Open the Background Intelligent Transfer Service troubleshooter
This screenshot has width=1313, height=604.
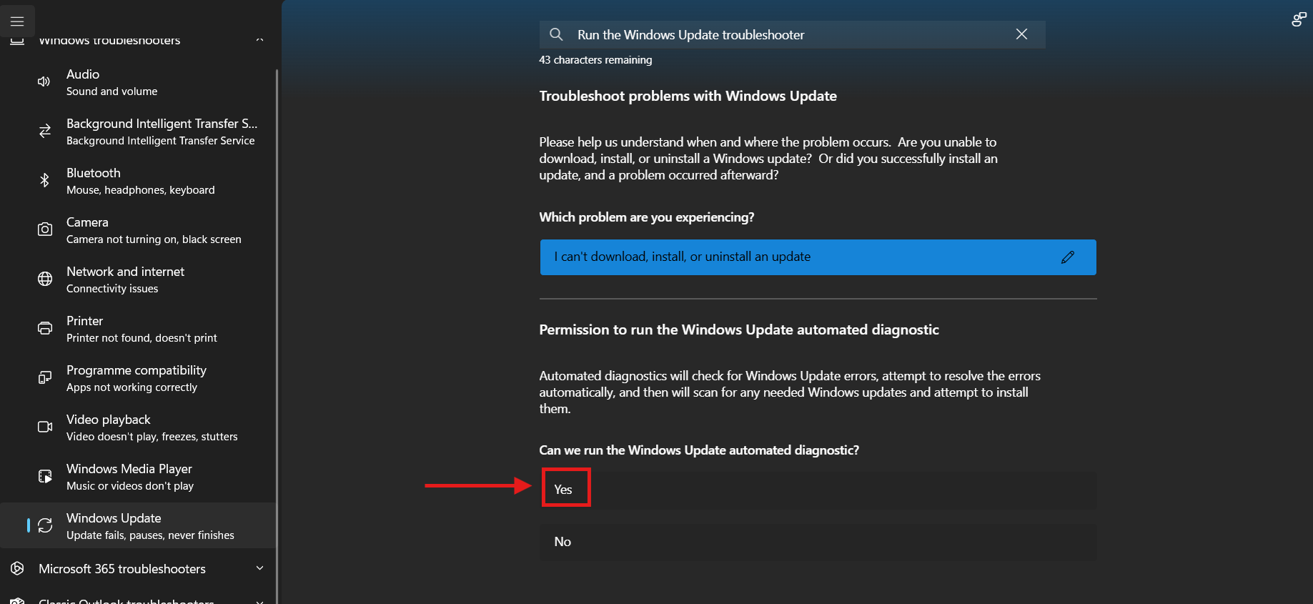click(138, 132)
